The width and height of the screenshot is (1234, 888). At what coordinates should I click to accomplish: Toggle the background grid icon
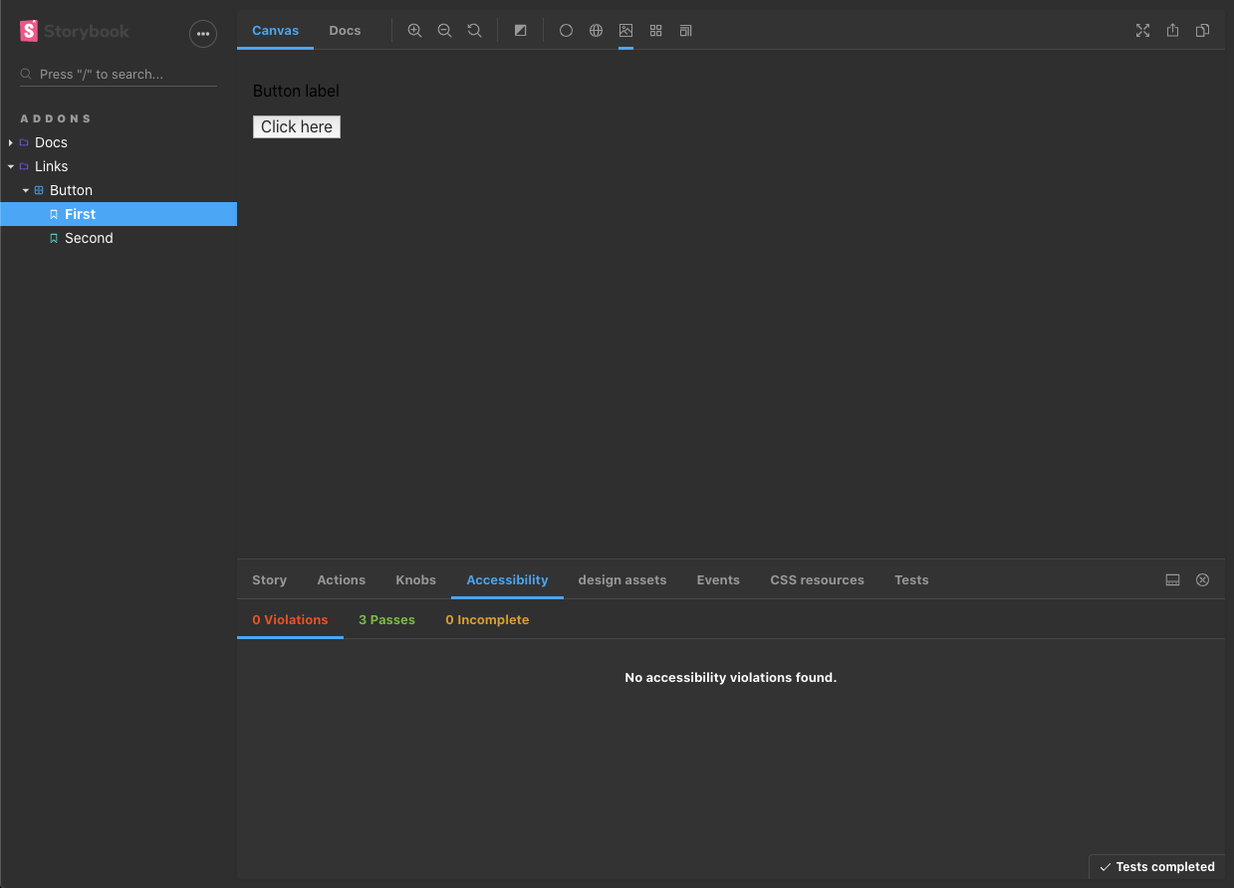655,31
